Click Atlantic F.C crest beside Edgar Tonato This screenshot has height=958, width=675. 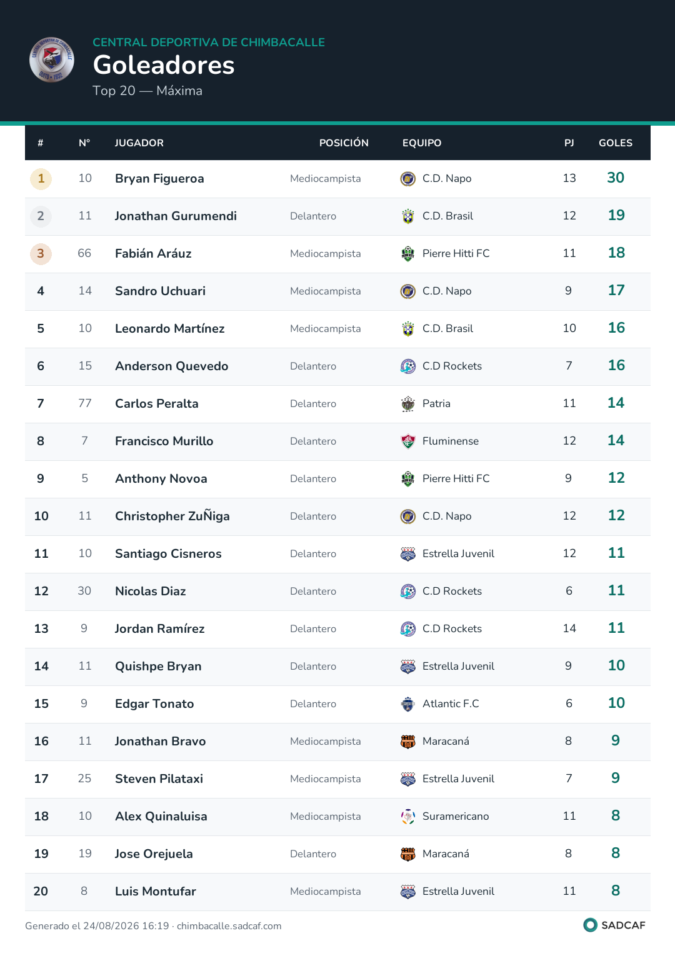pyautogui.click(x=408, y=704)
